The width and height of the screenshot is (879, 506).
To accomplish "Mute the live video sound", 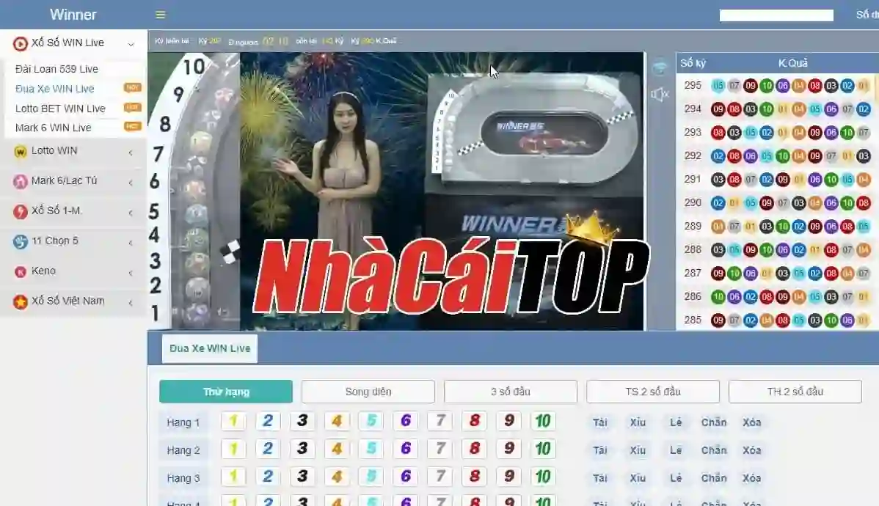I will 660,94.
